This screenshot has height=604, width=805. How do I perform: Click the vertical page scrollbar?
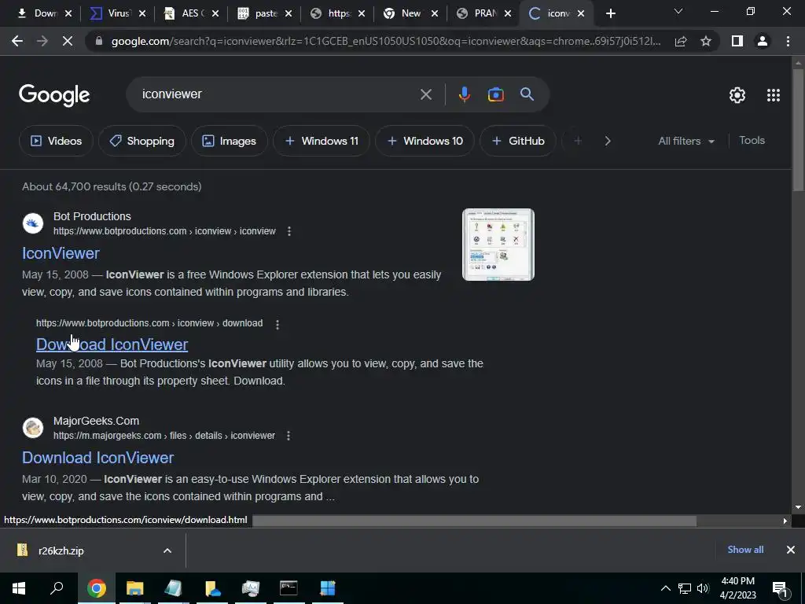pyautogui.click(x=798, y=131)
